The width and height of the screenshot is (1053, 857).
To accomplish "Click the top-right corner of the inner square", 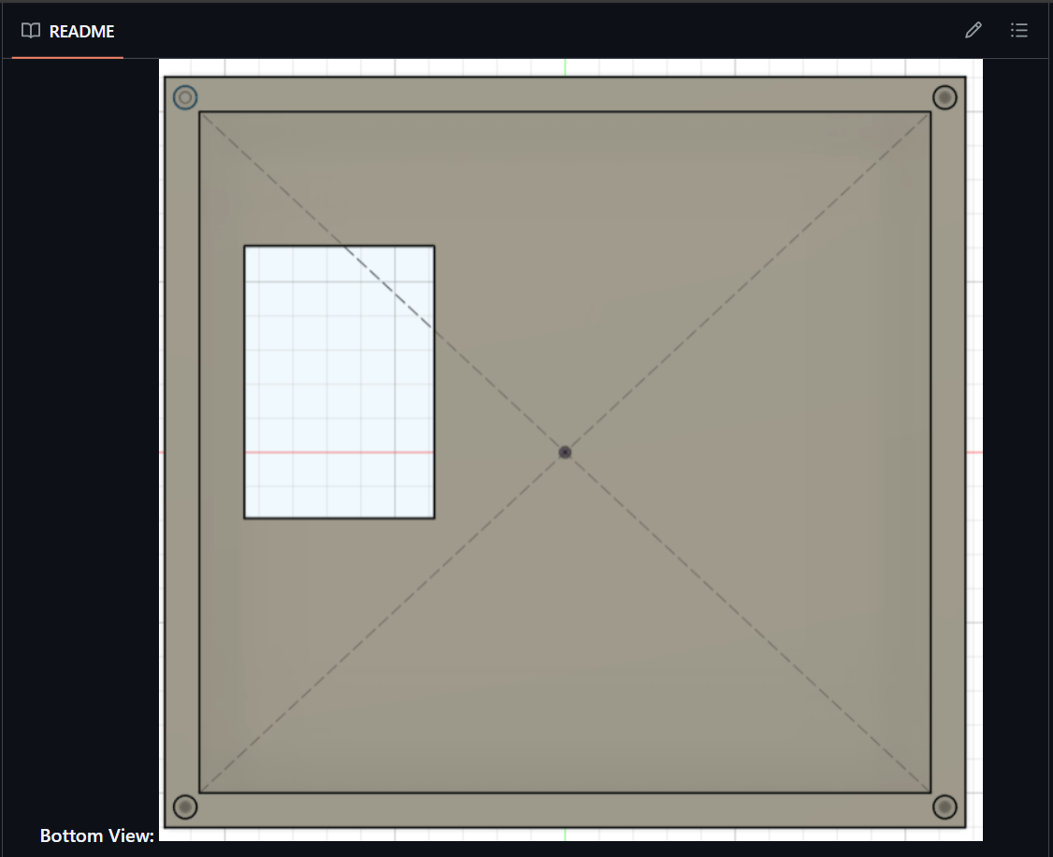I will point(930,112).
